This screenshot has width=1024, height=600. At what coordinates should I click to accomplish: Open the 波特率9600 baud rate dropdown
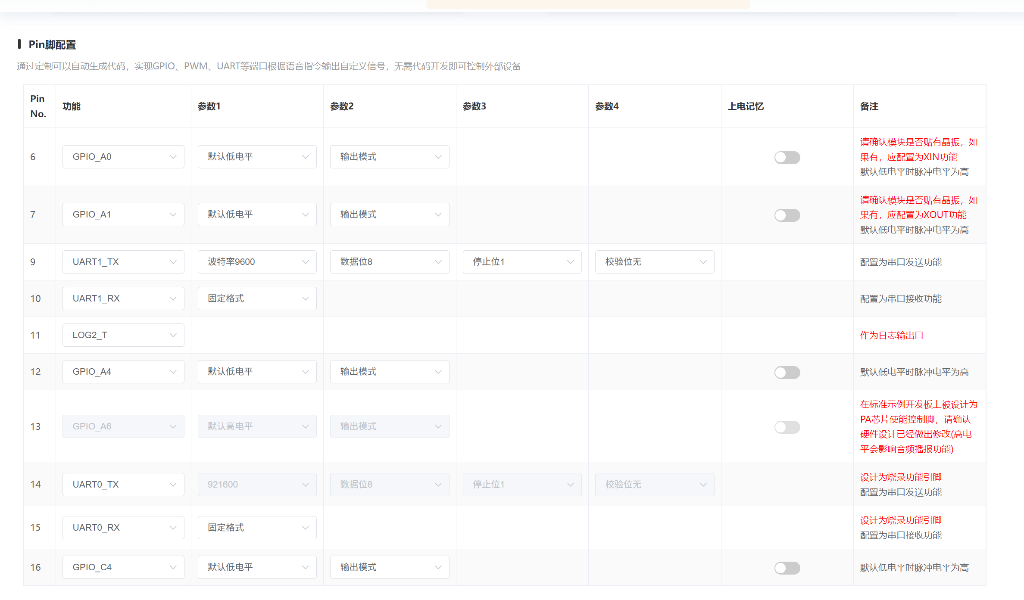point(257,262)
